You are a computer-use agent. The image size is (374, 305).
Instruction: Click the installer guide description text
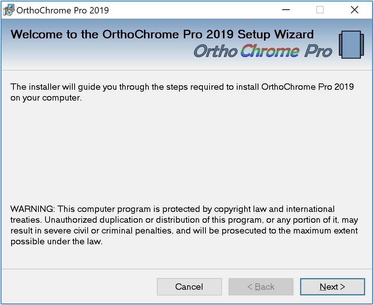coord(182,92)
